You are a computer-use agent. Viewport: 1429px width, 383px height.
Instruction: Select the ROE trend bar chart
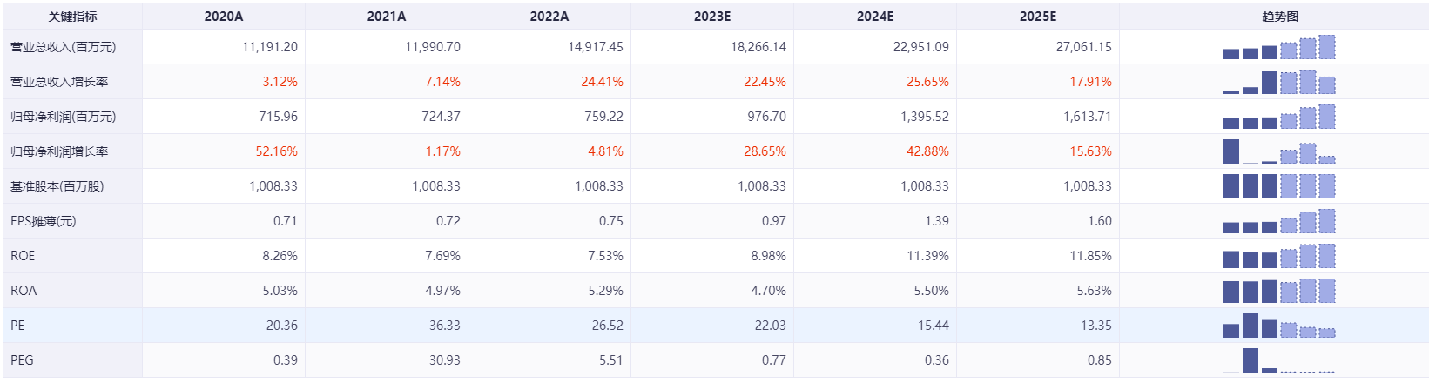click(1278, 256)
